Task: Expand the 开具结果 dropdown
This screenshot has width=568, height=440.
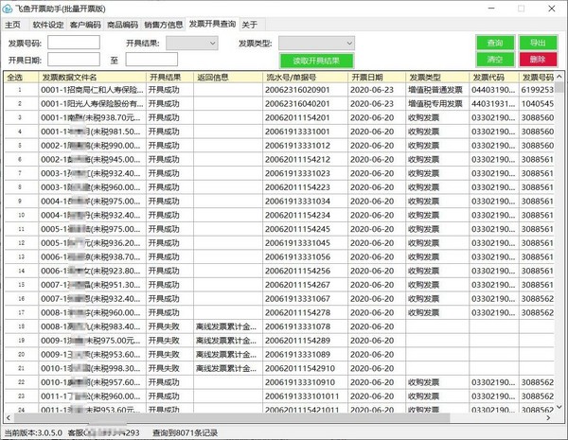Action: pyautogui.click(x=191, y=44)
